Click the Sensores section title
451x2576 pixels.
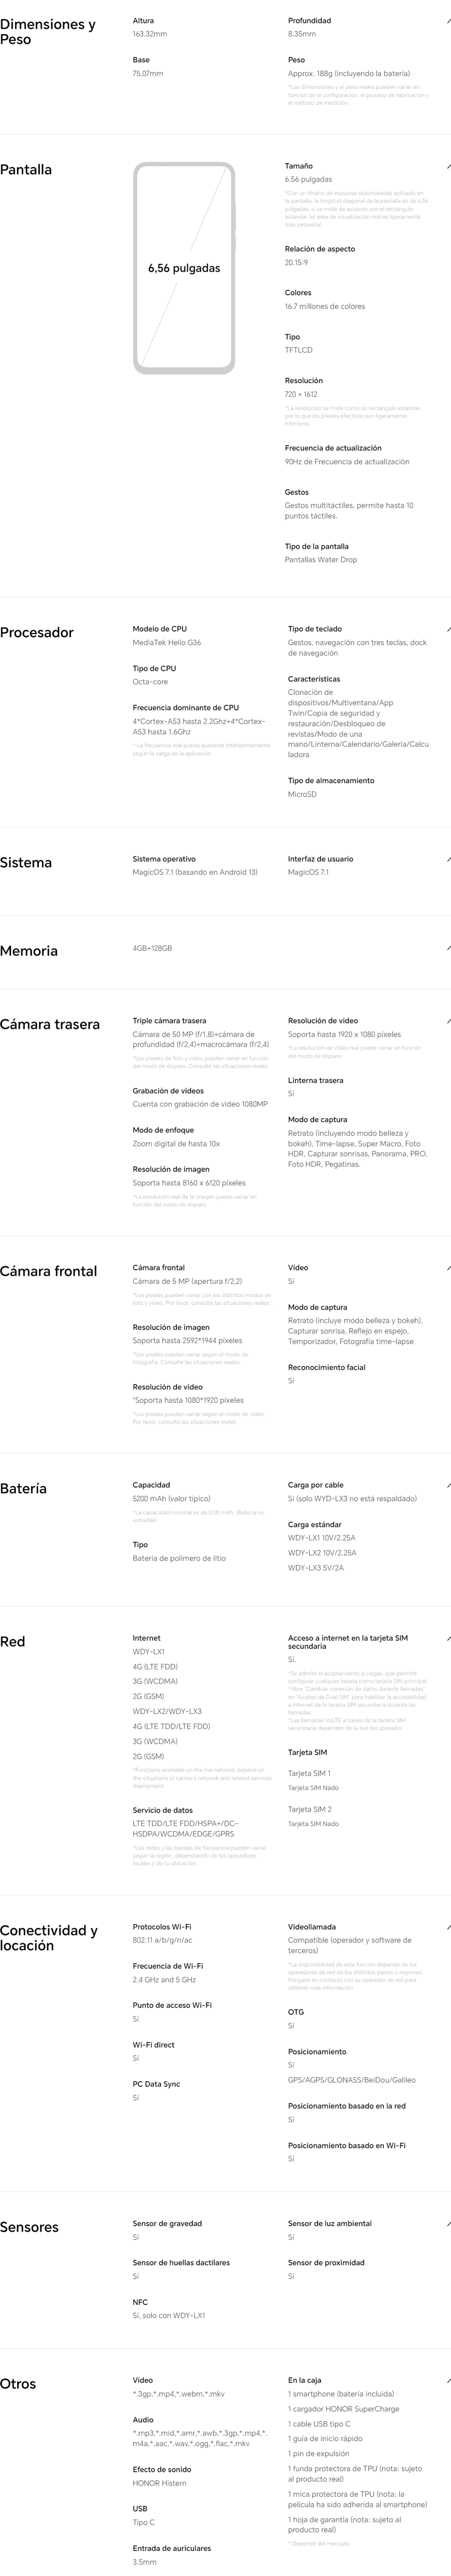(29, 2227)
